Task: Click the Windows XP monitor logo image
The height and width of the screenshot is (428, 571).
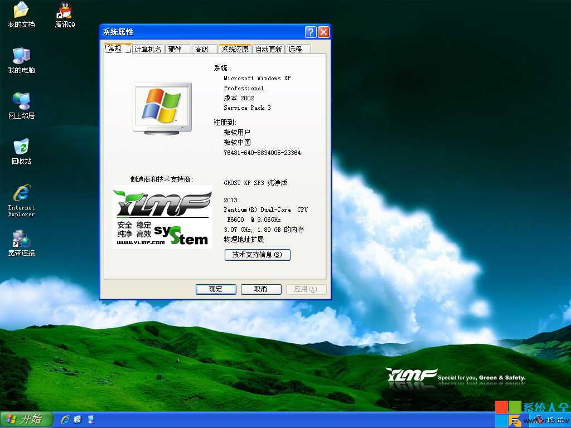Action: pyautogui.click(x=162, y=109)
